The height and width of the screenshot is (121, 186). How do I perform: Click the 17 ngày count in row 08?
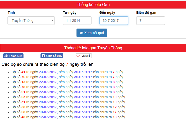click(119, 112)
